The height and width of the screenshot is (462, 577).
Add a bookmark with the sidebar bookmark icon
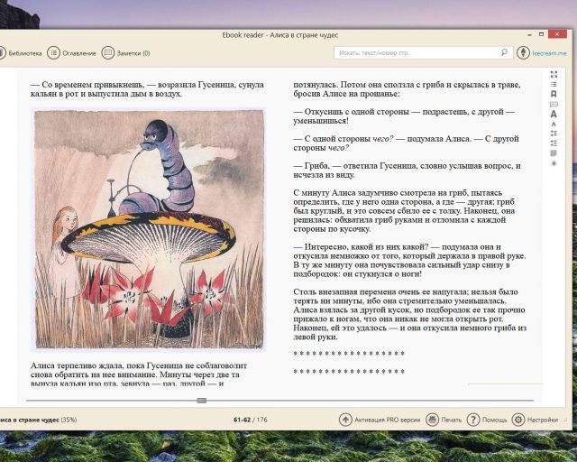[554, 95]
